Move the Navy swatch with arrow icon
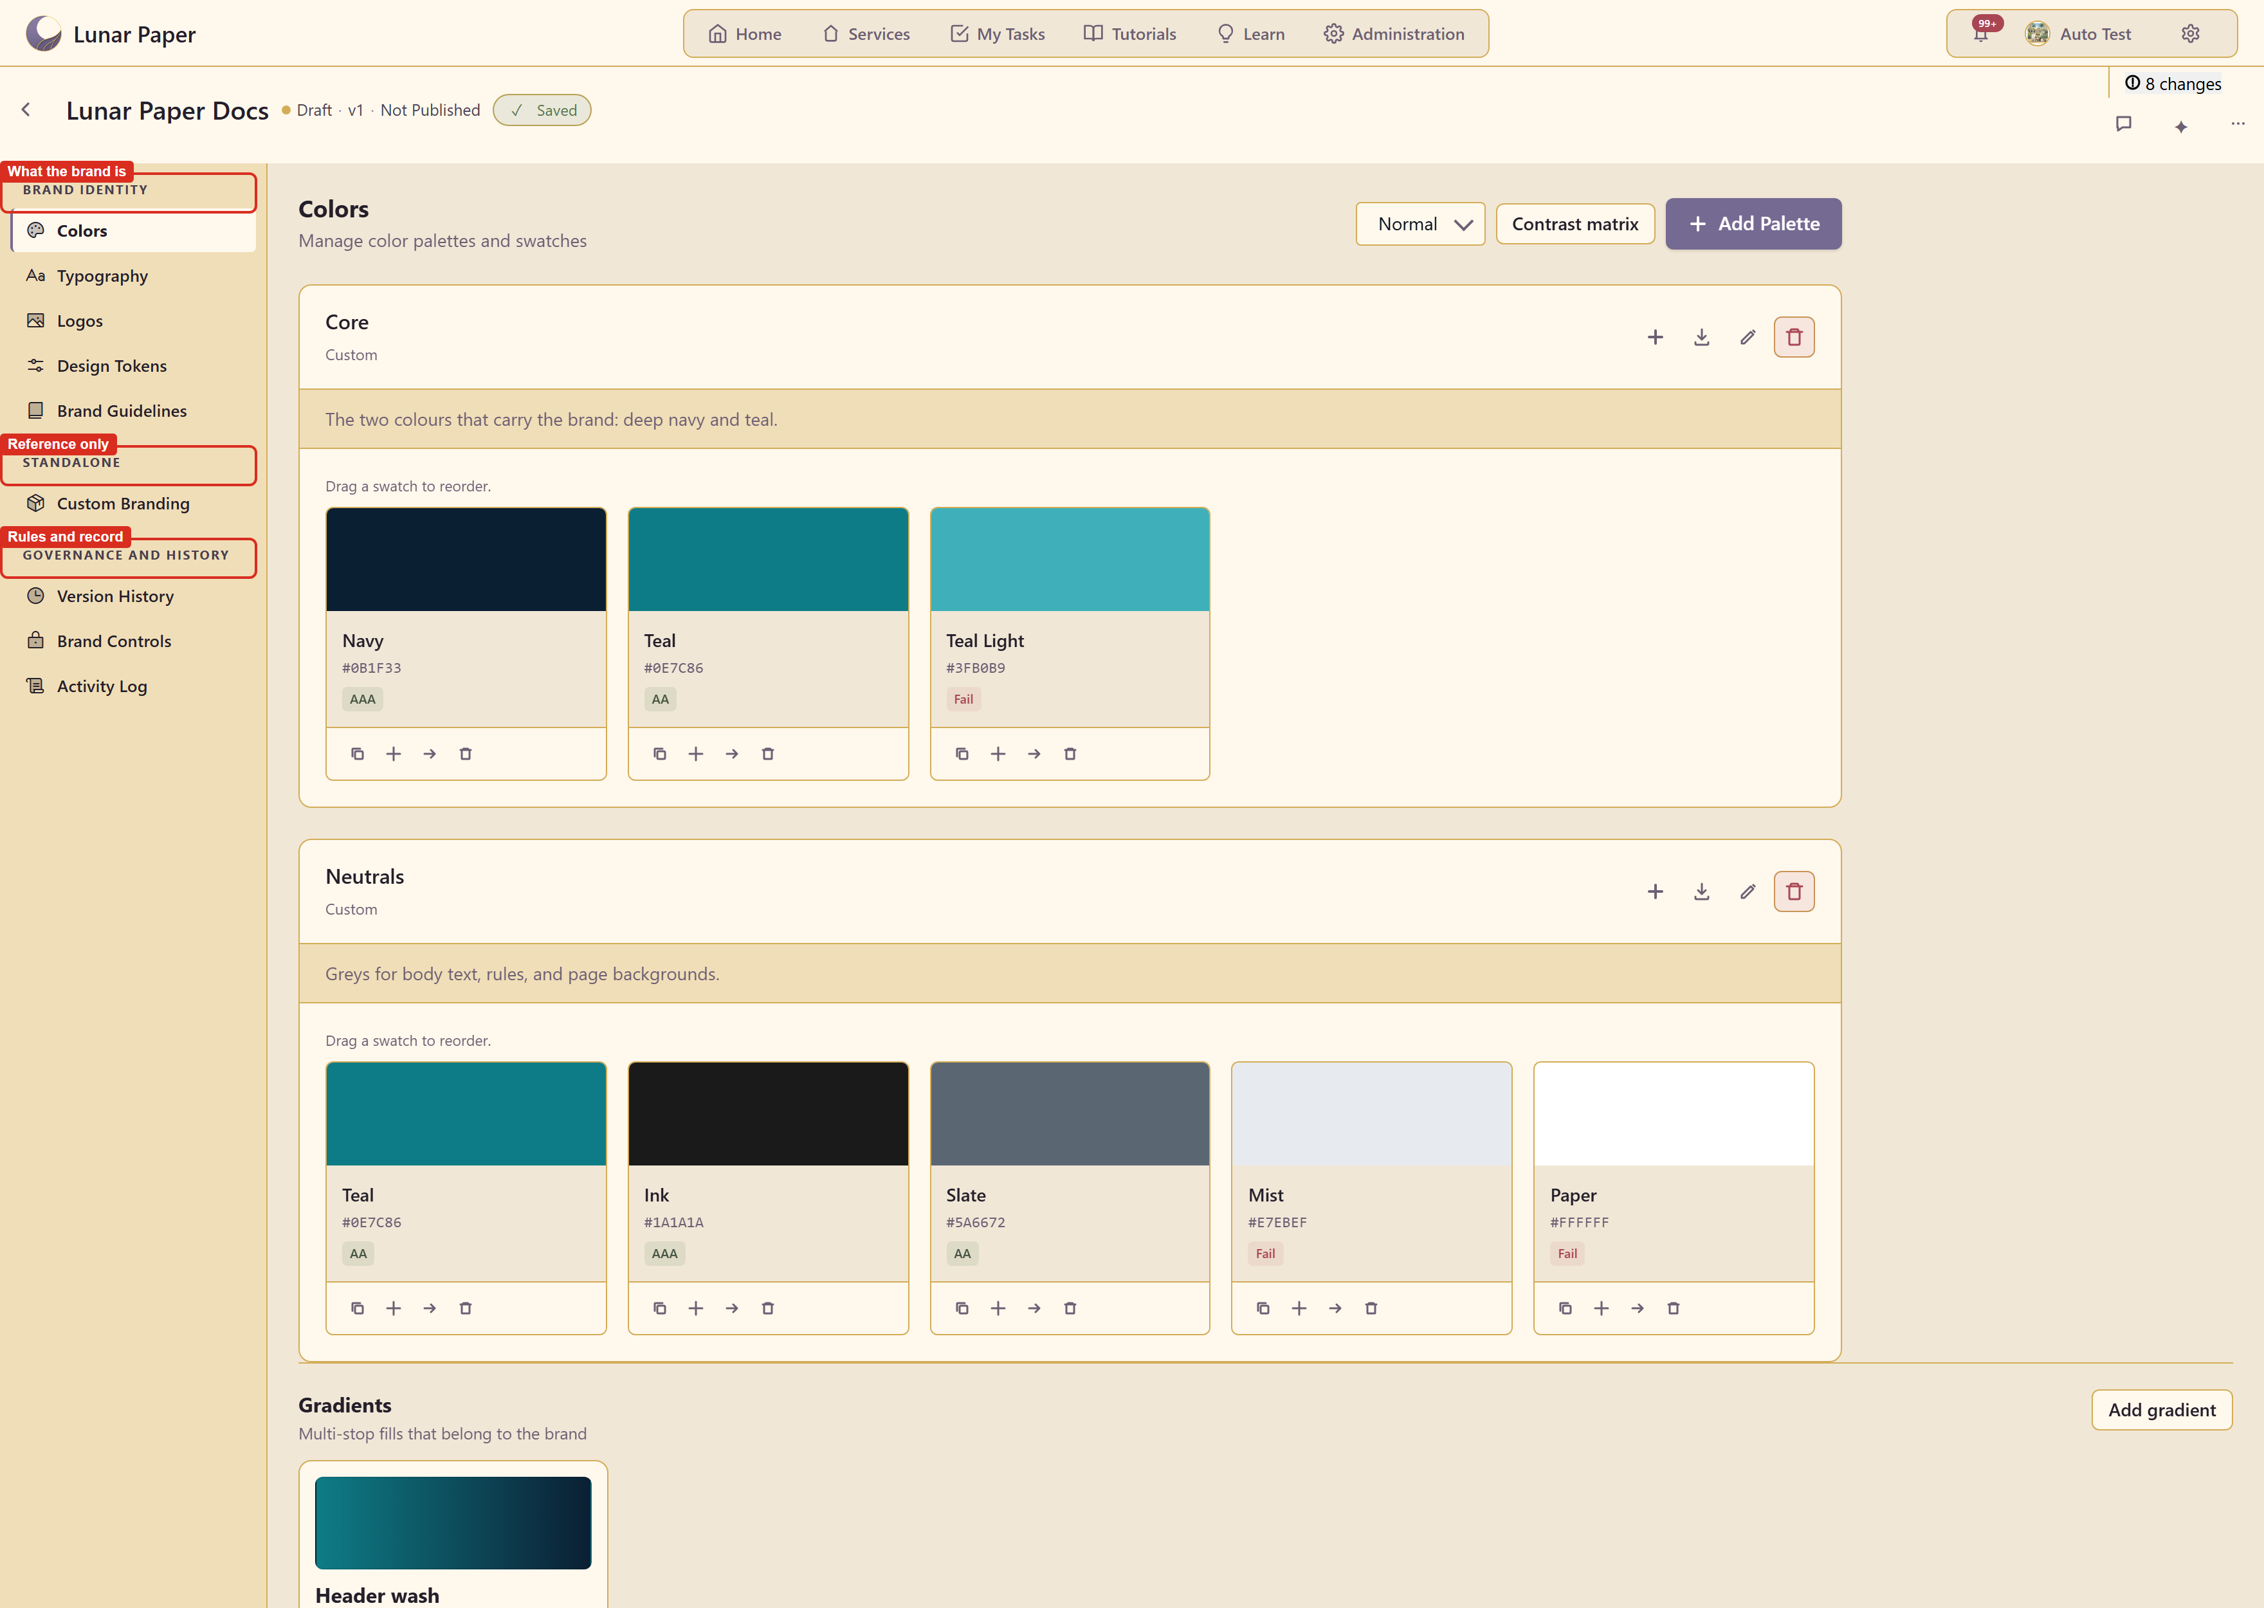2264x1608 pixels. (x=430, y=754)
